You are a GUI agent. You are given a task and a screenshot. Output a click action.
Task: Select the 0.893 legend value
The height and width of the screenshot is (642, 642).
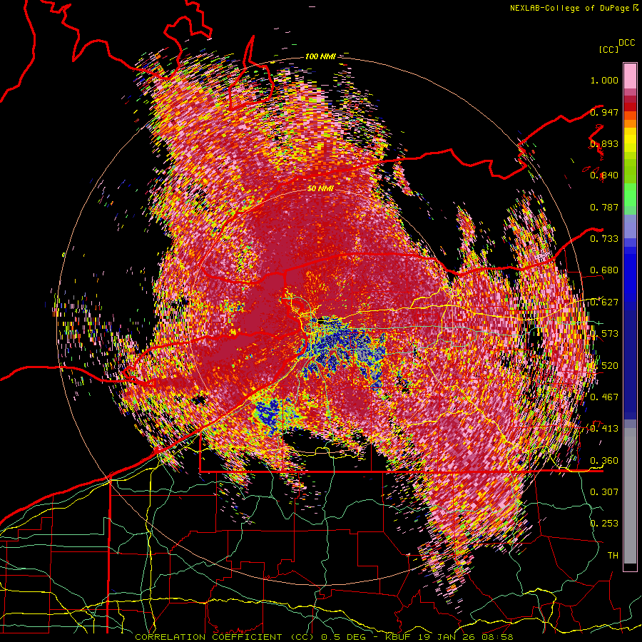pos(604,143)
